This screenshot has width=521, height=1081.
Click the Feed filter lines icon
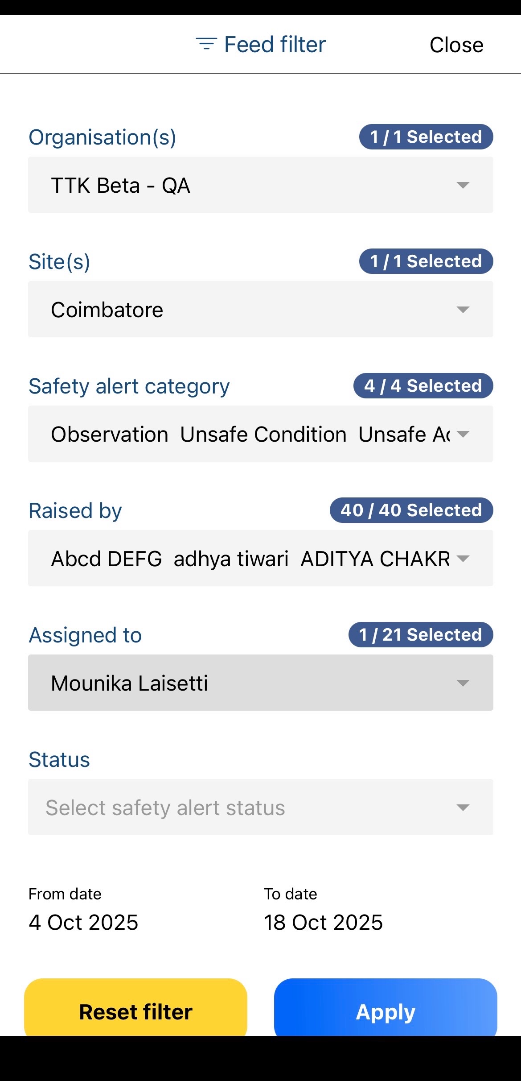tap(206, 44)
